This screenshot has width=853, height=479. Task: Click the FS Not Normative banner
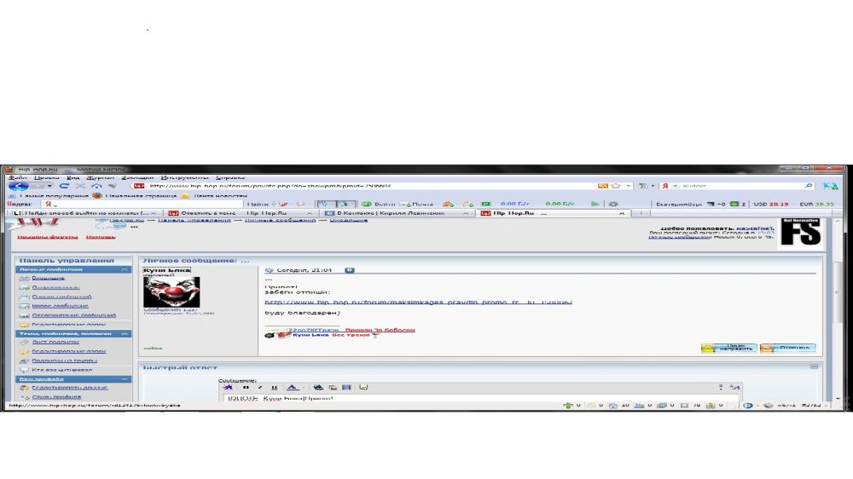801,232
